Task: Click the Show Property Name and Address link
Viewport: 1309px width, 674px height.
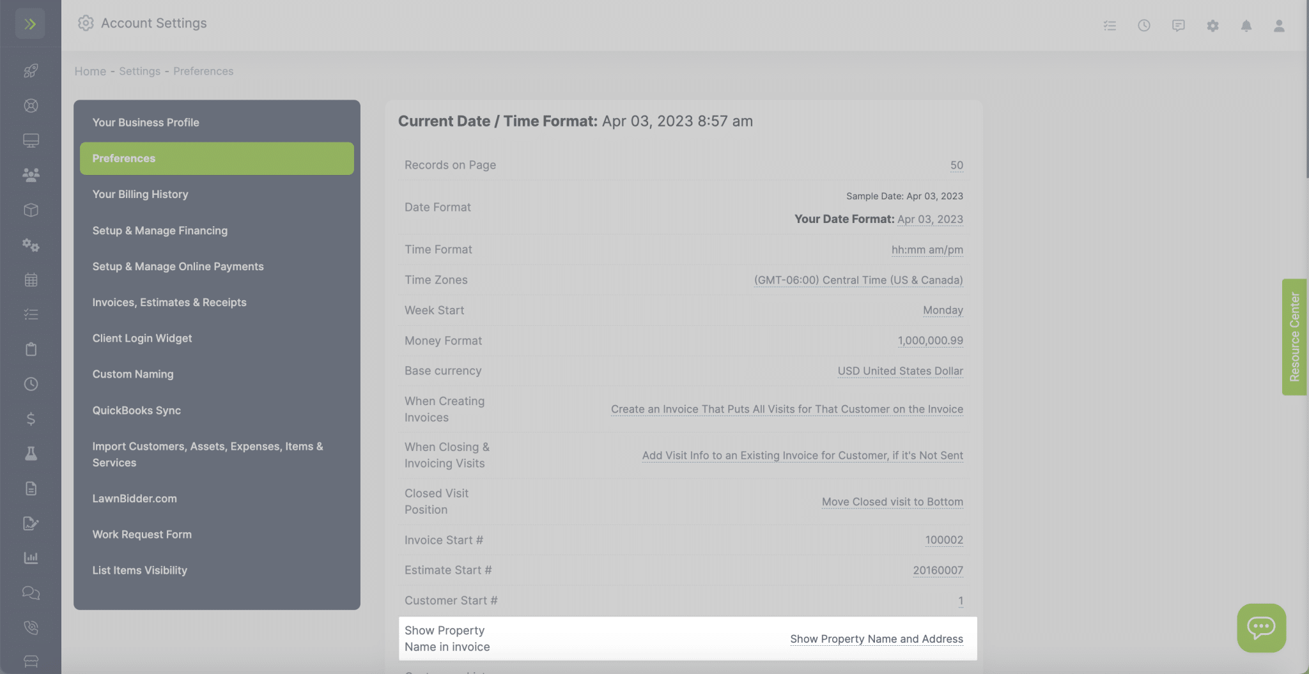Action: tap(876, 638)
